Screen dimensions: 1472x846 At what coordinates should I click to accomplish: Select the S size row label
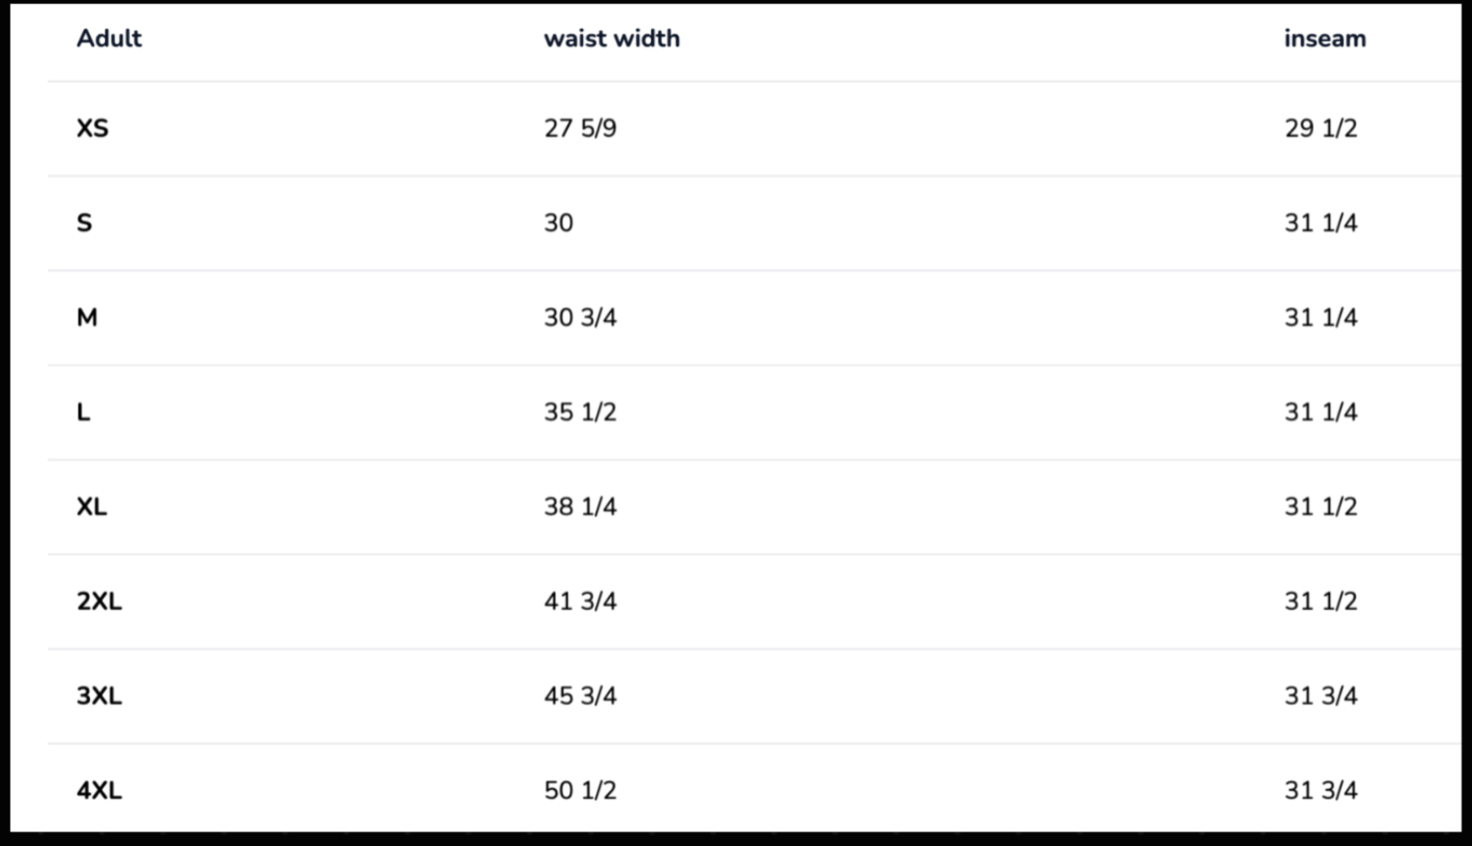coord(84,223)
